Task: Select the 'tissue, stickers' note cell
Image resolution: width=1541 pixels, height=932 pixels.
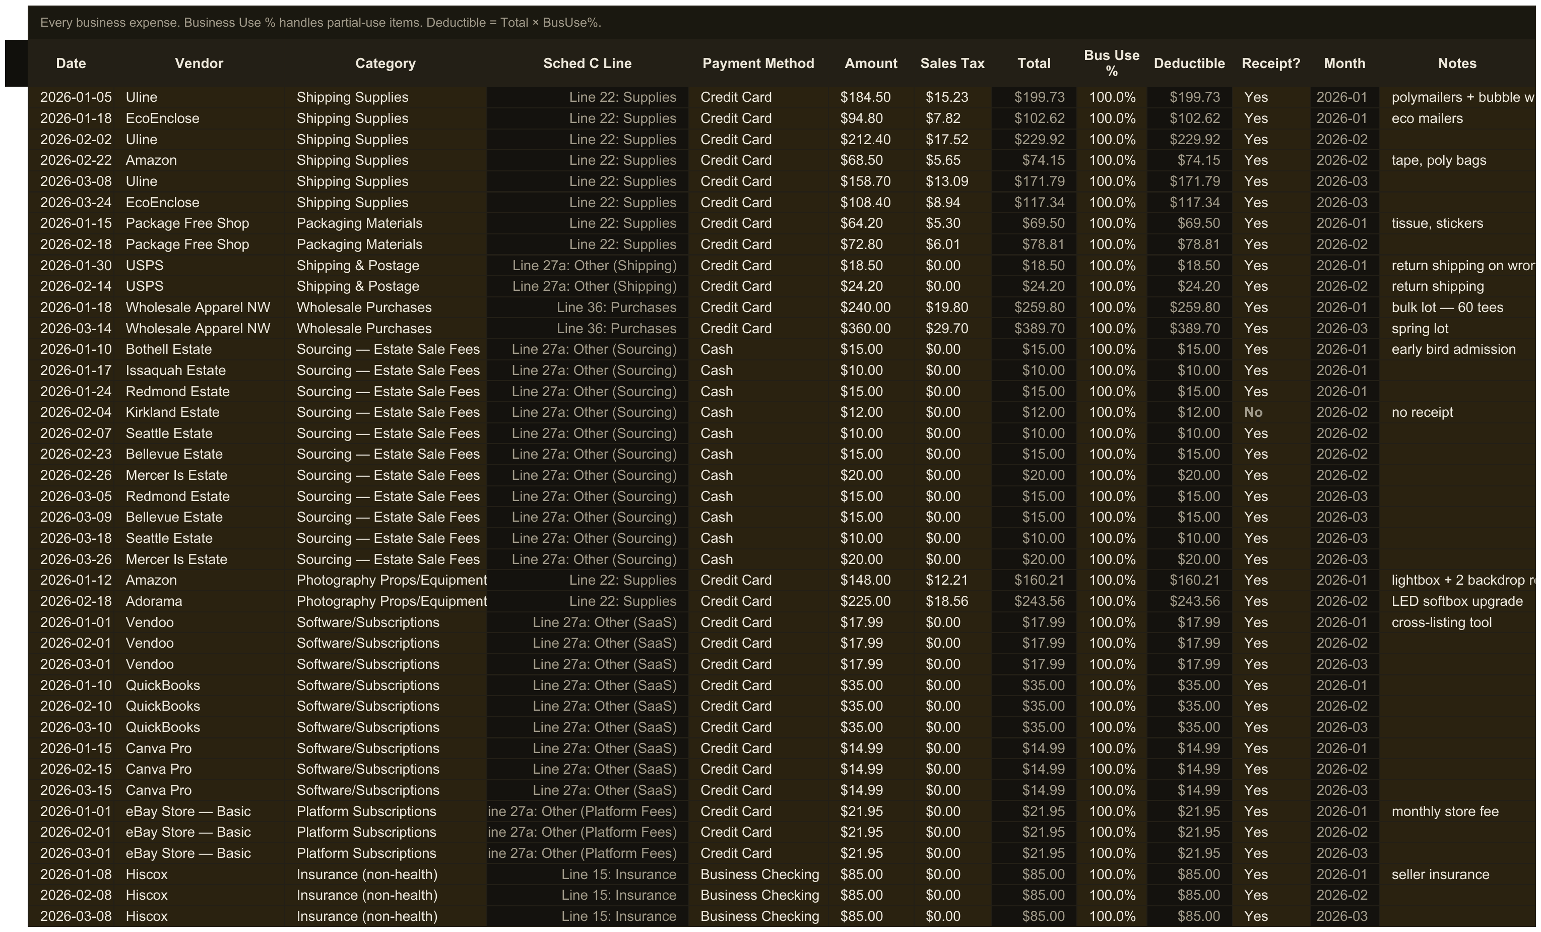Action: [1457, 223]
